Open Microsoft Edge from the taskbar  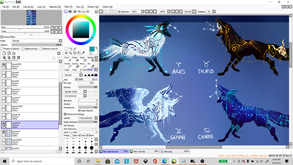(x=164, y=161)
